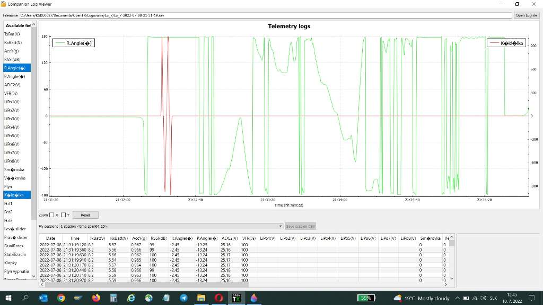
Task: Enable the Y zoom checkbox
Action: click(63, 215)
